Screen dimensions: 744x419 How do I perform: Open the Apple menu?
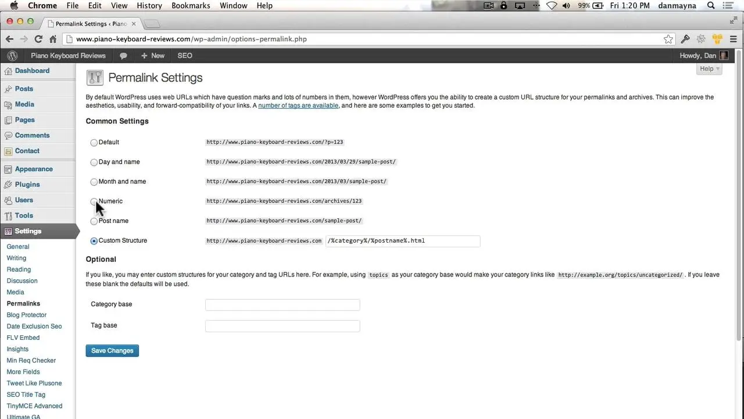[x=14, y=6]
